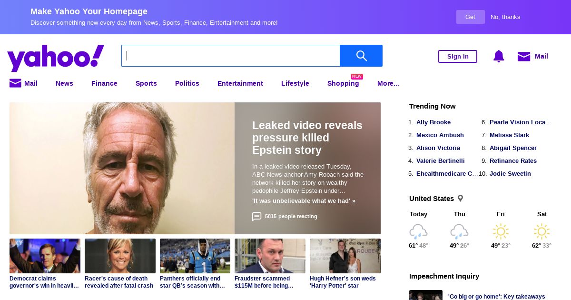The image size is (571, 300).
Task: Click the comment bubble reactions icon
Action: pos(257,216)
